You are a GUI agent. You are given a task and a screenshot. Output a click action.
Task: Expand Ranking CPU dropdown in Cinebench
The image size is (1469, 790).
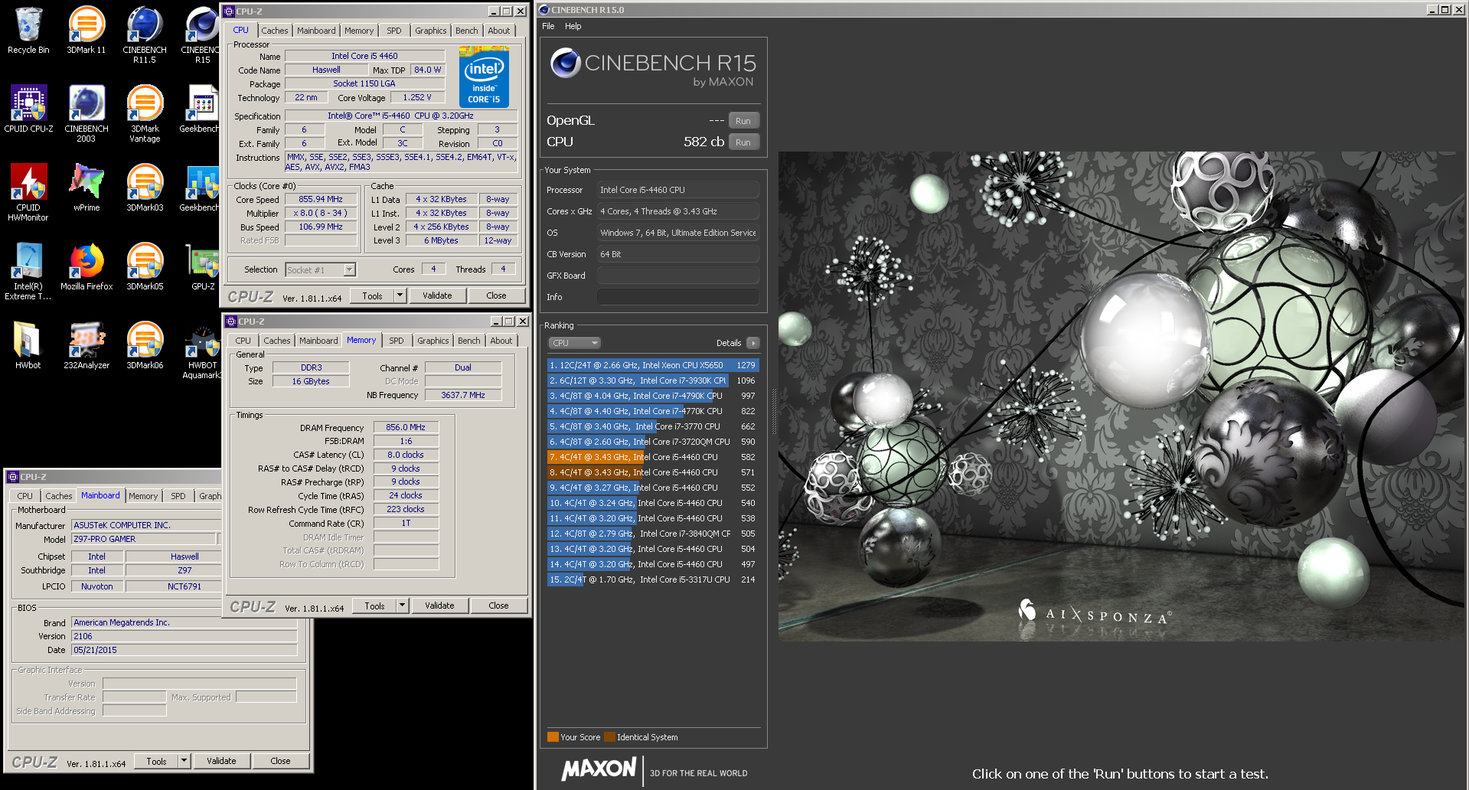click(574, 343)
